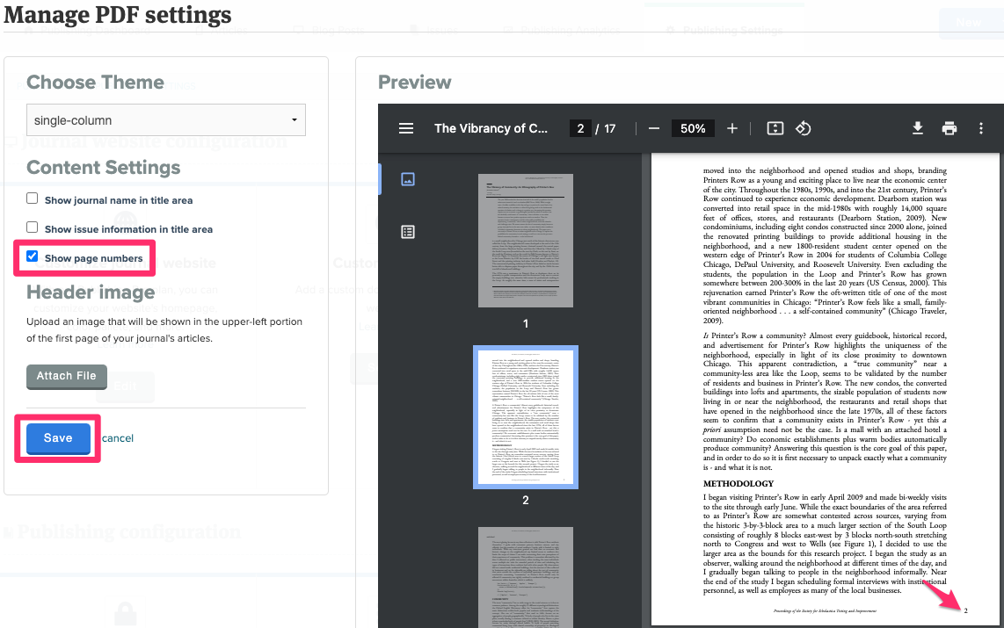Open the PDF viewer more actions menu
Image resolution: width=1004 pixels, height=628 pixels.
click(x=980, y=128)
